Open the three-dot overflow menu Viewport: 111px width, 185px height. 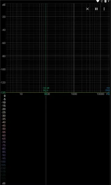point(104,9)
